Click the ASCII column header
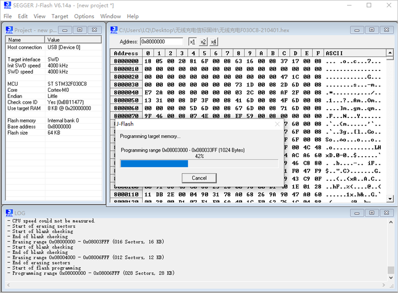398x293 pixels. click(x=355, y=53)
